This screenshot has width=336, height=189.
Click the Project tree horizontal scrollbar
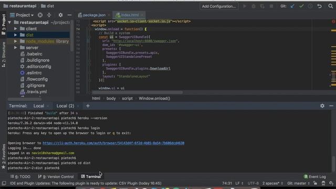coord(24,99)
